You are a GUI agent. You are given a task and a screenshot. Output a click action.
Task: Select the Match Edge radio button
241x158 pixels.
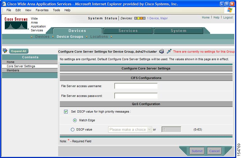(75, 120)
